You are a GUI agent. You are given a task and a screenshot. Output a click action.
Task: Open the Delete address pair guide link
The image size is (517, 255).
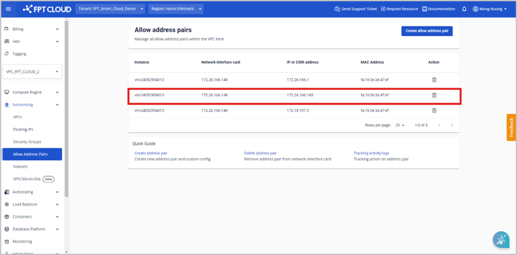(x=260, y=153)
